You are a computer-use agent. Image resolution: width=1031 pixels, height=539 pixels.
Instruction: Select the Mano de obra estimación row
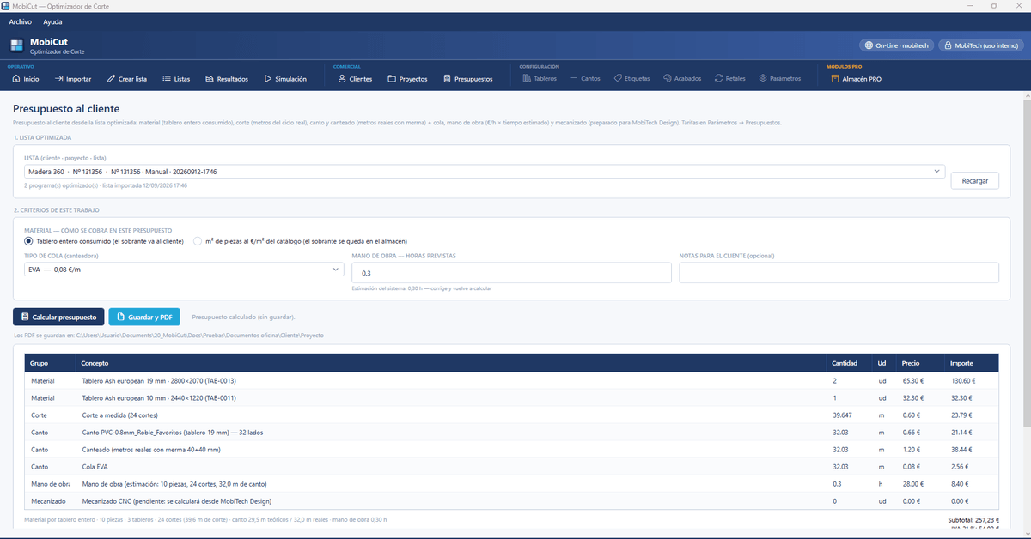tap(512, 483)
